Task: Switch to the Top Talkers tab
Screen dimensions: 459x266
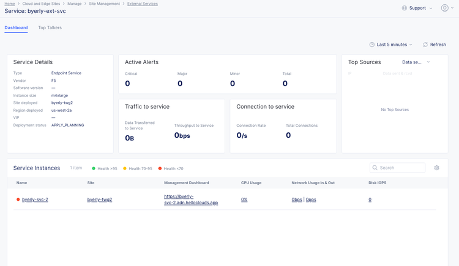Action: coord(50,27)
